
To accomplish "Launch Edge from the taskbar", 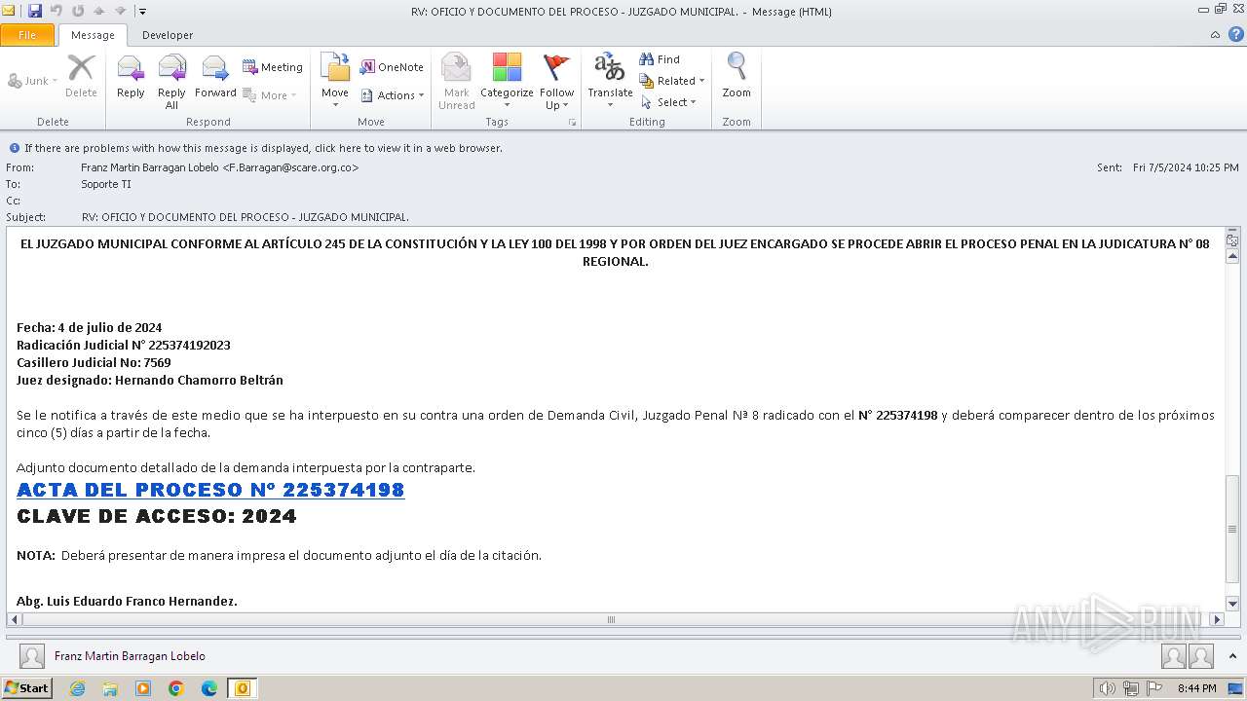I will coord(209,688).
